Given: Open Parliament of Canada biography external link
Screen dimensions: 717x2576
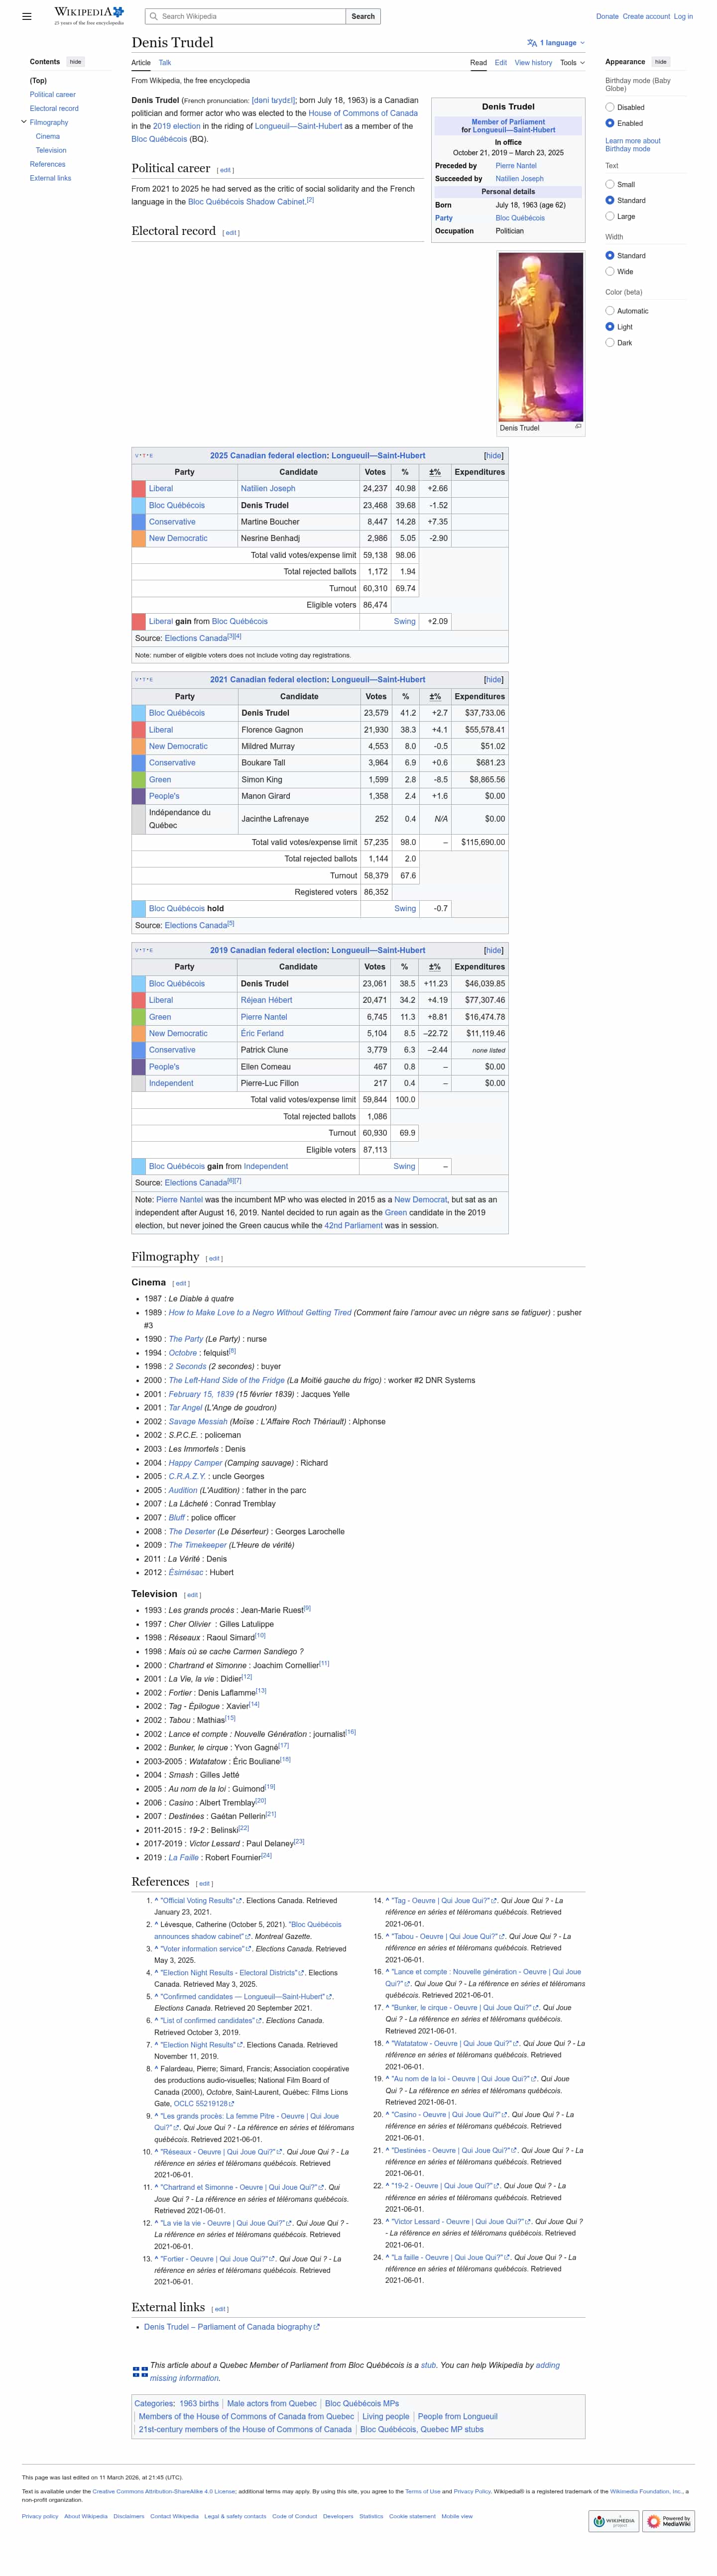Looking at the screenshot, I should coord(232,2327).
